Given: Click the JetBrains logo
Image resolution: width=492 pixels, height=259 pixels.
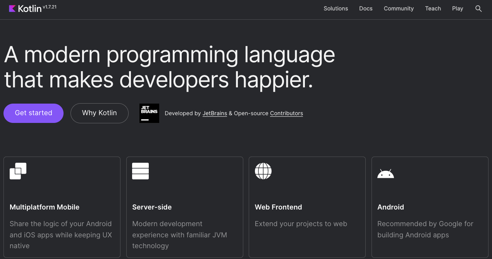Looking at the screenshot, I should tap(149, 113).
